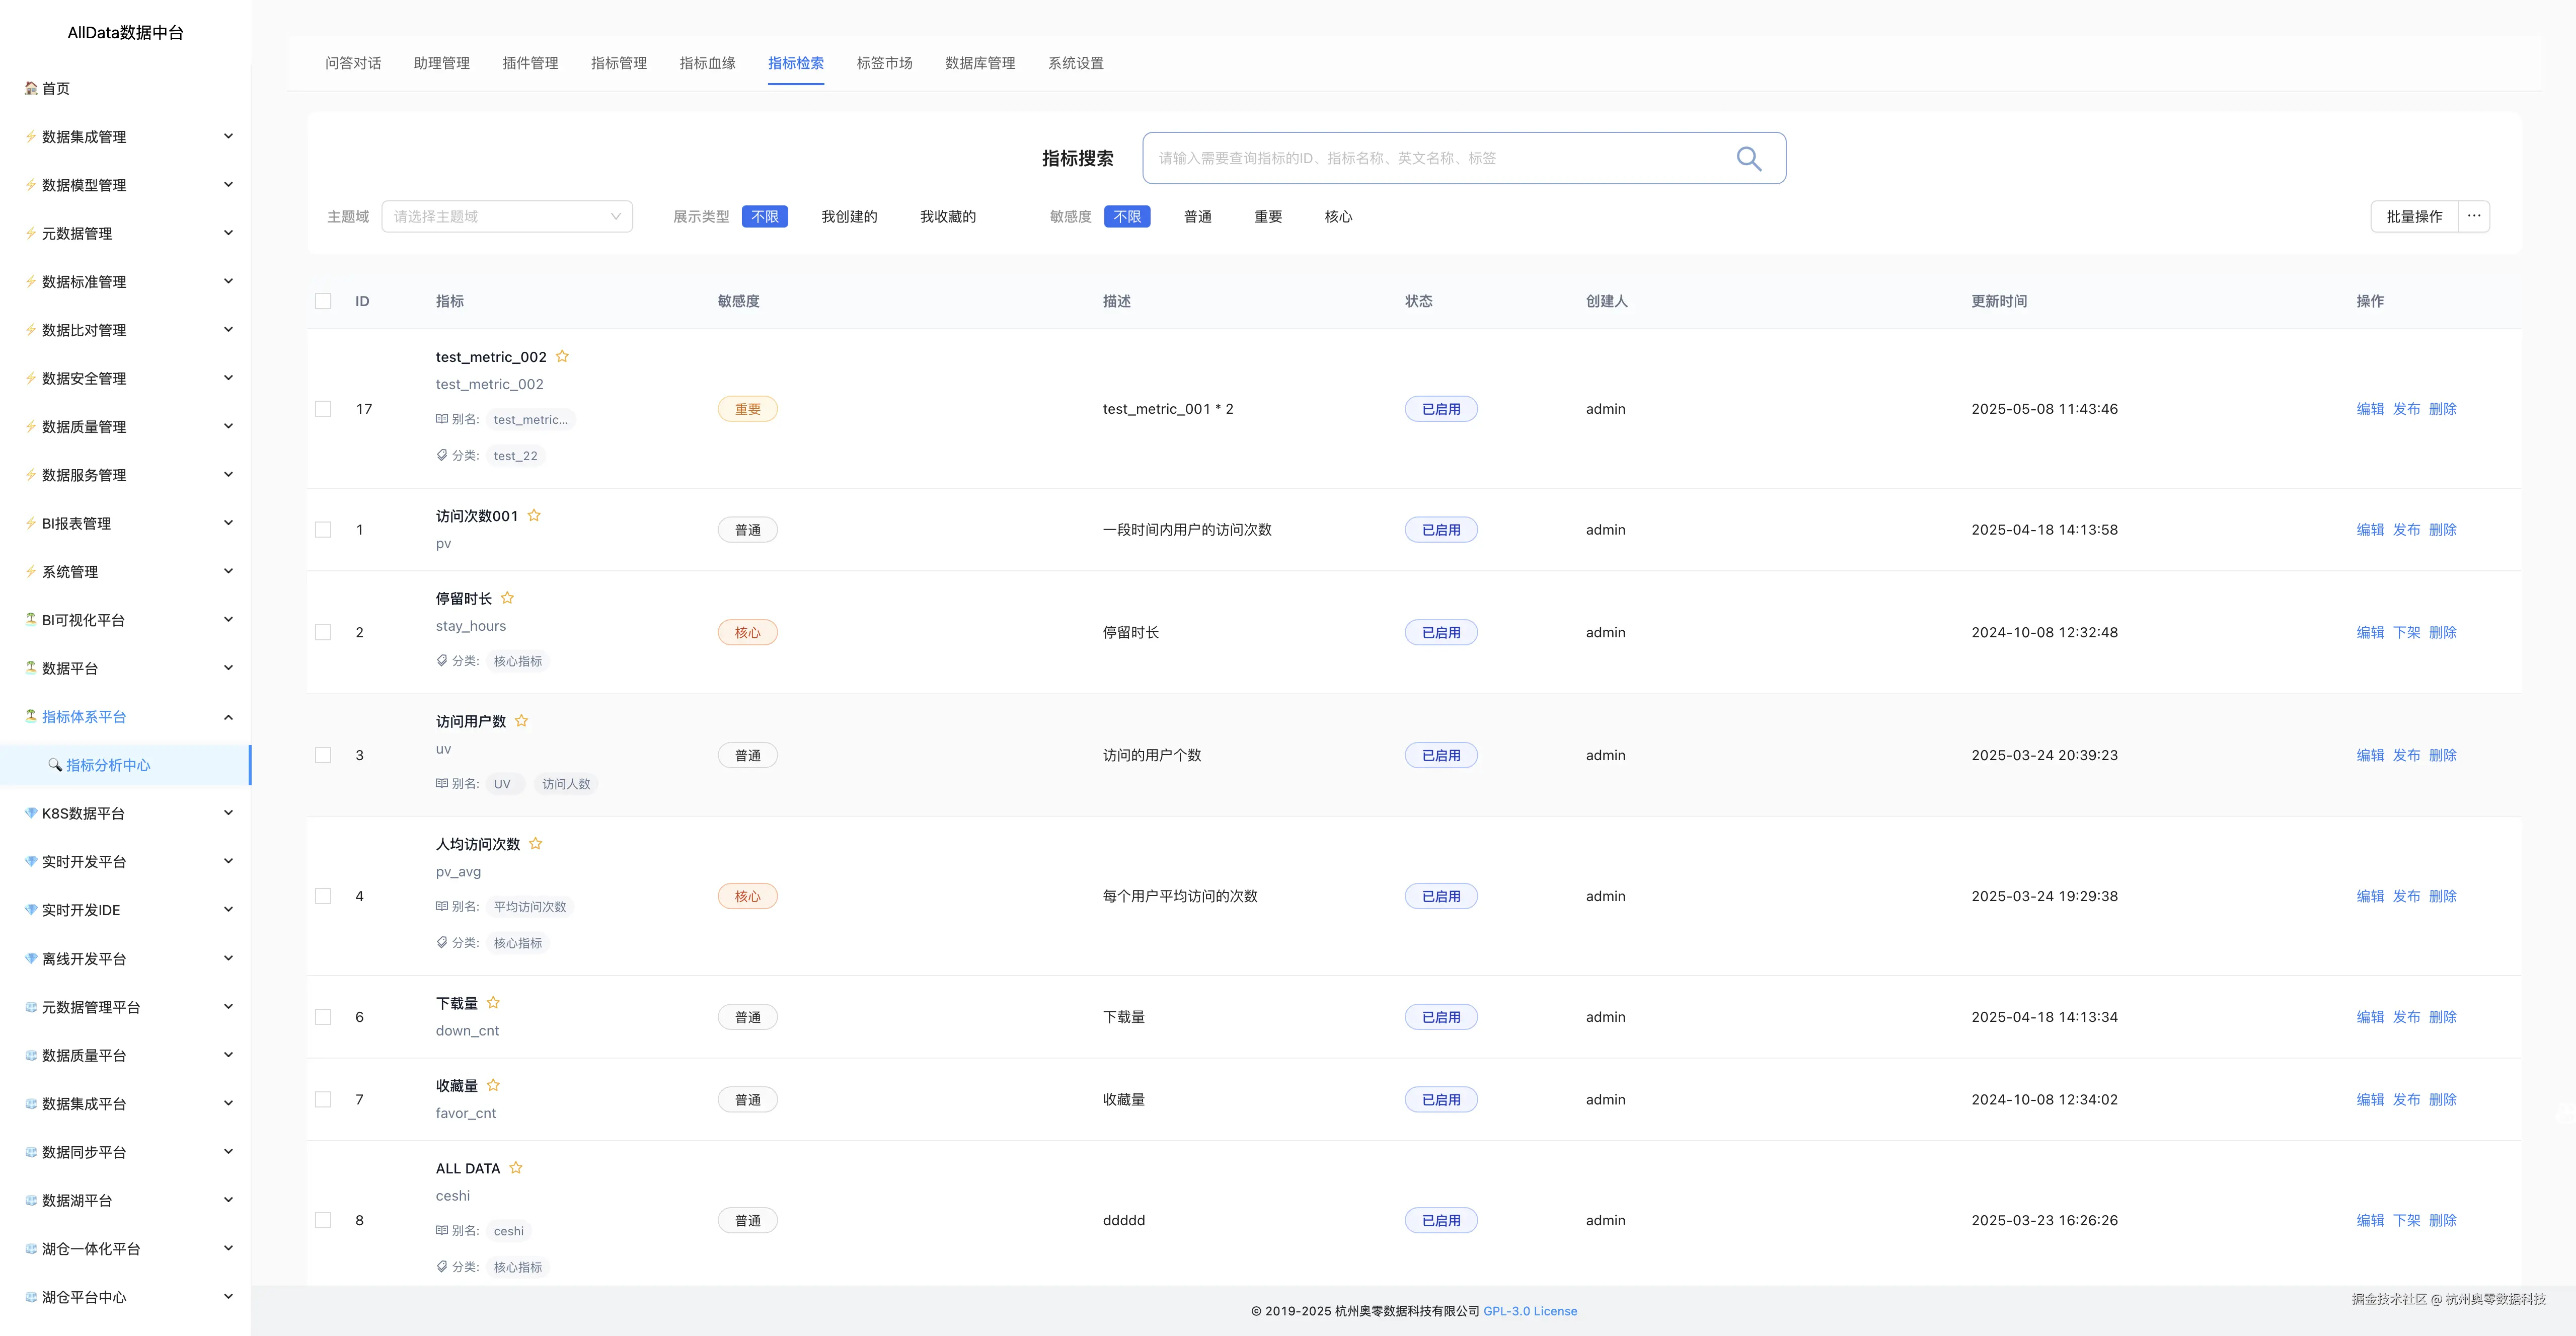Click the search magnifier icon

[1748, 158]
